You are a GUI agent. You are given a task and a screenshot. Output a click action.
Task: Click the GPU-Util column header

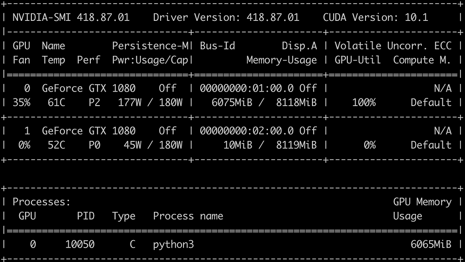358,60
